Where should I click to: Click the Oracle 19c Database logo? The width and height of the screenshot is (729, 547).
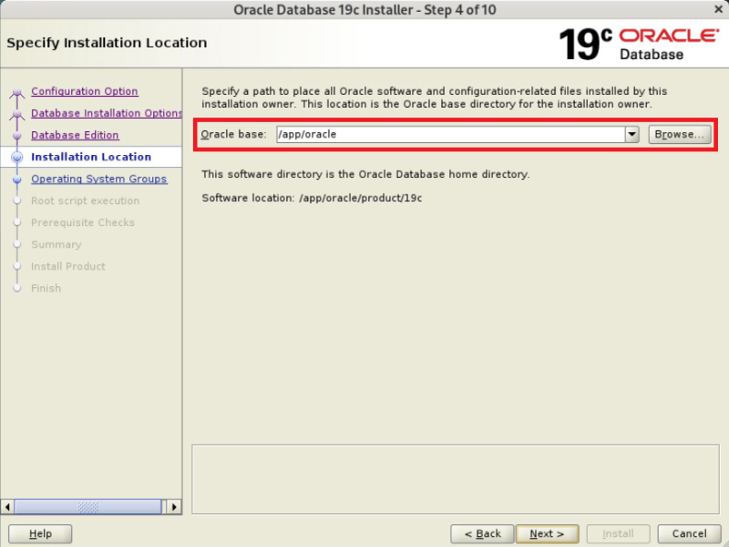(x=639, y=44)
